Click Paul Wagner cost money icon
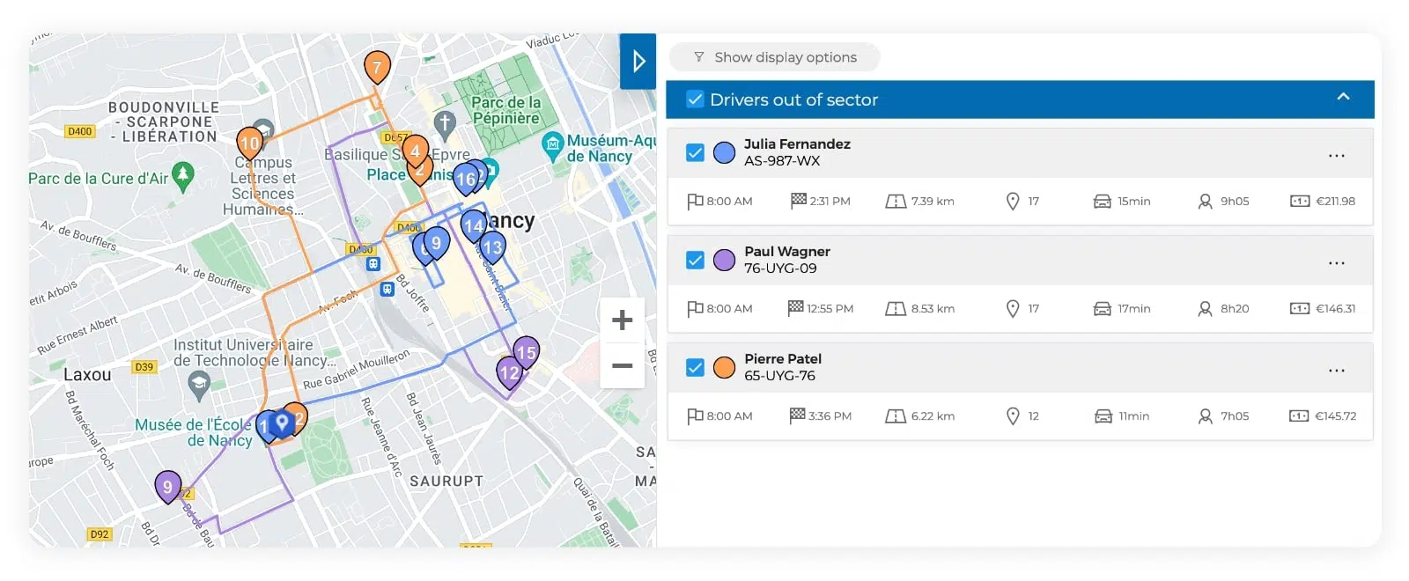The width and height of the screenshot is (1409, 581). point(1299,309)
